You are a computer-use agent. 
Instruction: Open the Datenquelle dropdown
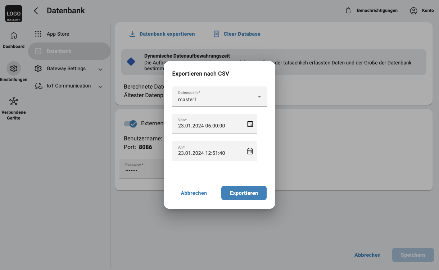tap(219, 96)
